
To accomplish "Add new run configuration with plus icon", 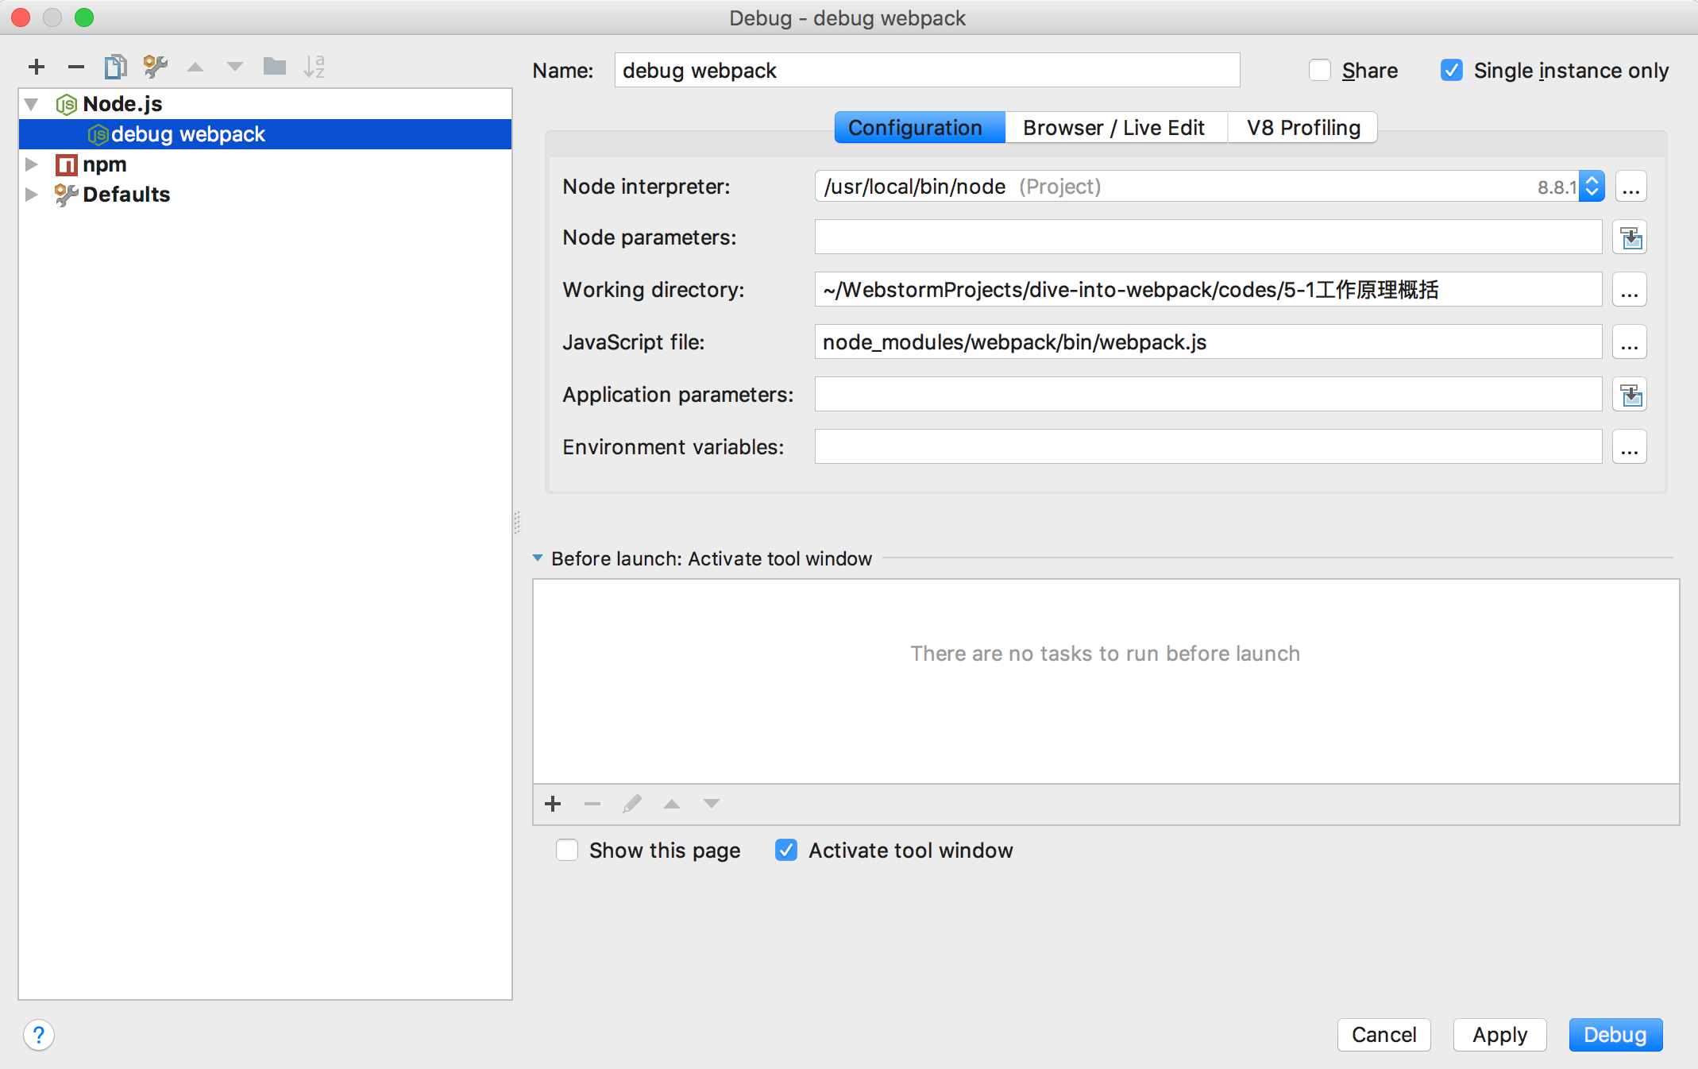I will pos(37,67).
